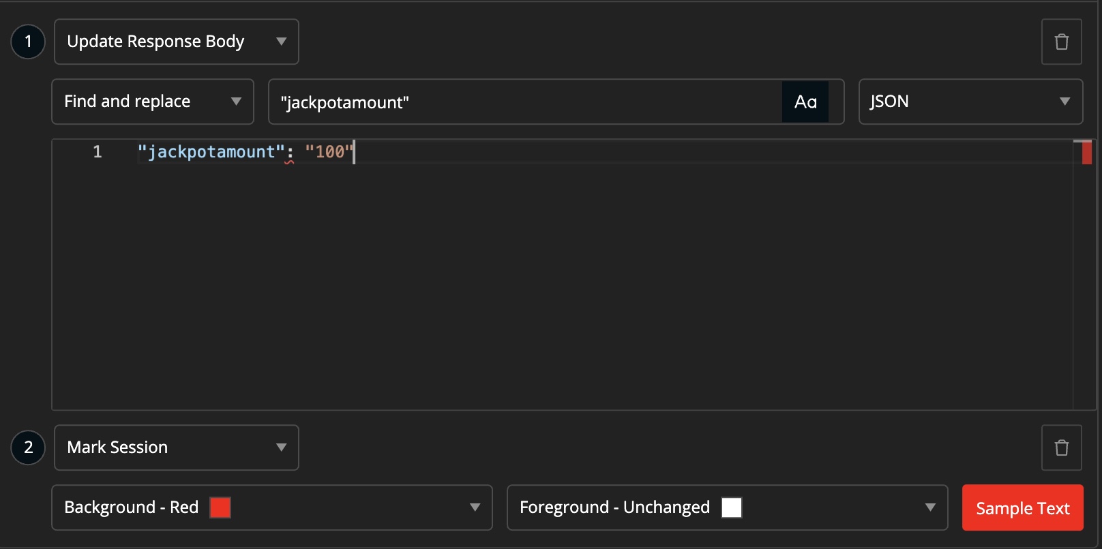This screenshot has height=549, width=1102.
Task: Click the white foreground color swatch
Action: click(732, 507)
